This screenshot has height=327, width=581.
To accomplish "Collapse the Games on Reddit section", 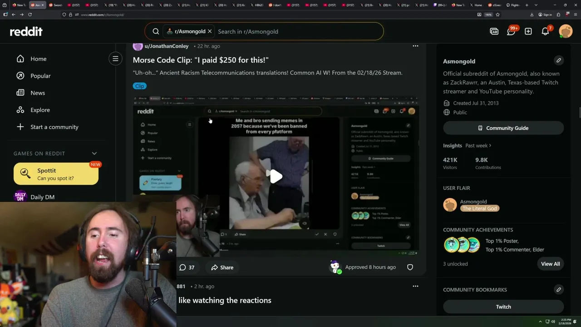I will [94, 154].
